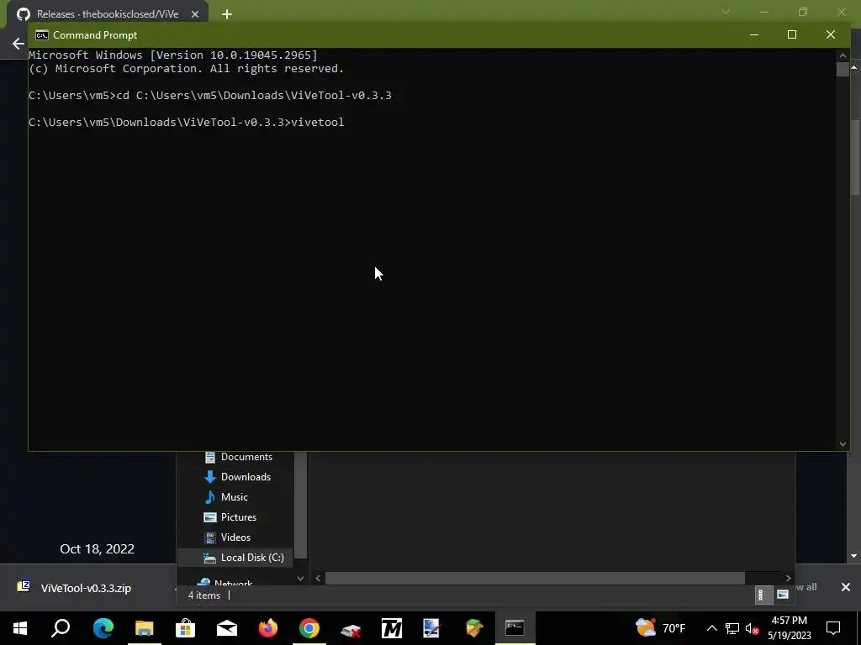Switch File Explorer to large icons view

pyautogui.click(x=783, y=595)
